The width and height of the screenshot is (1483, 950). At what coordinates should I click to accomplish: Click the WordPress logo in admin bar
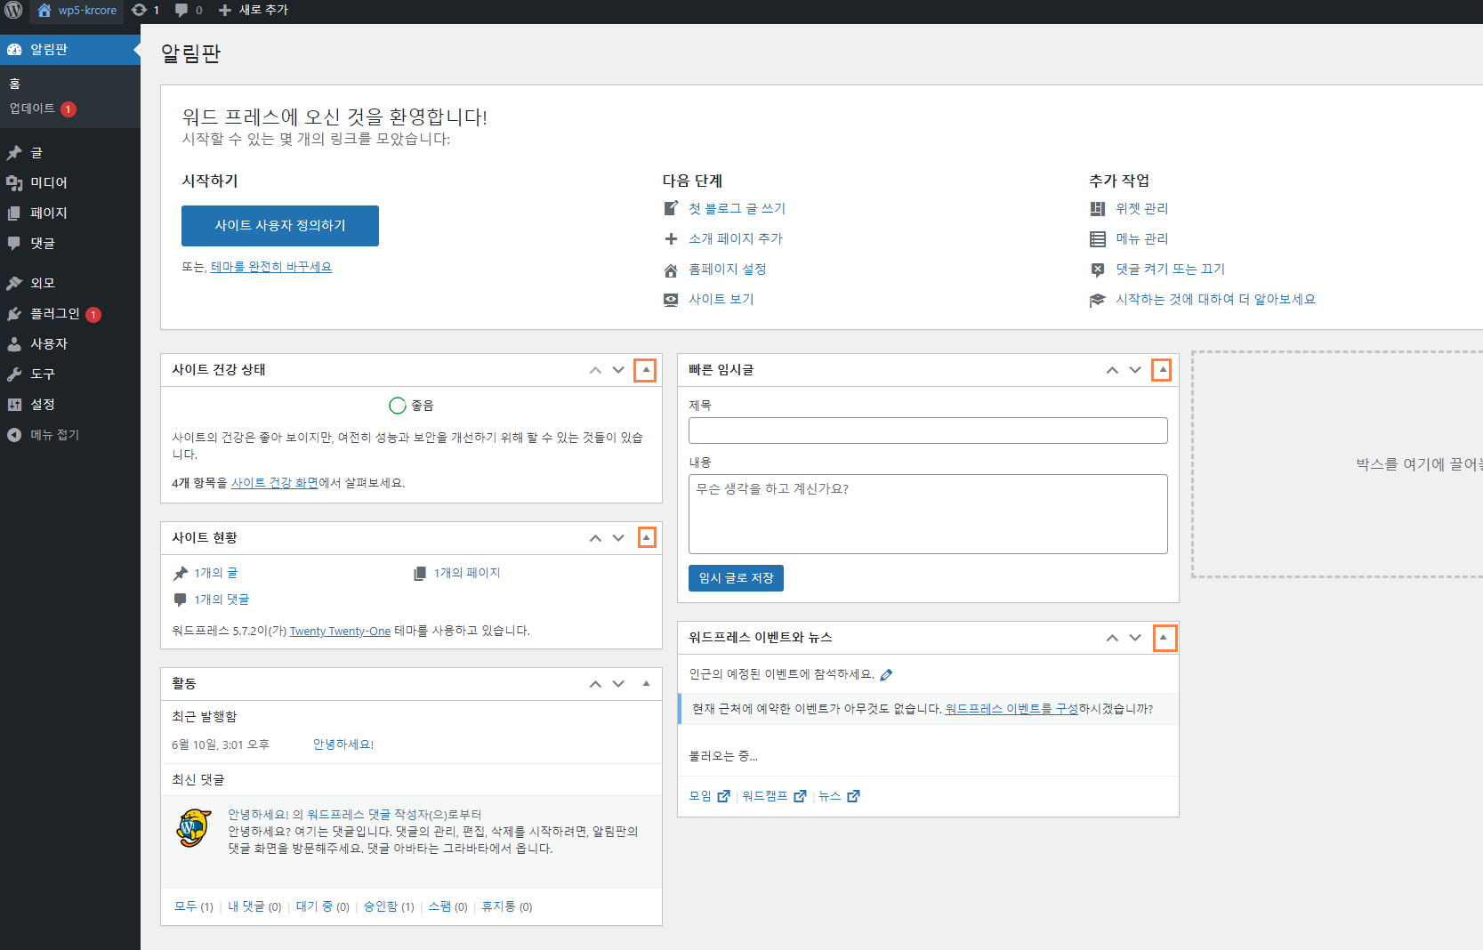(x=13, y=11)
